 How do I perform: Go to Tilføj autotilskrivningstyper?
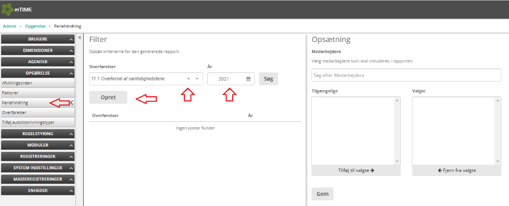pos(29,122)
